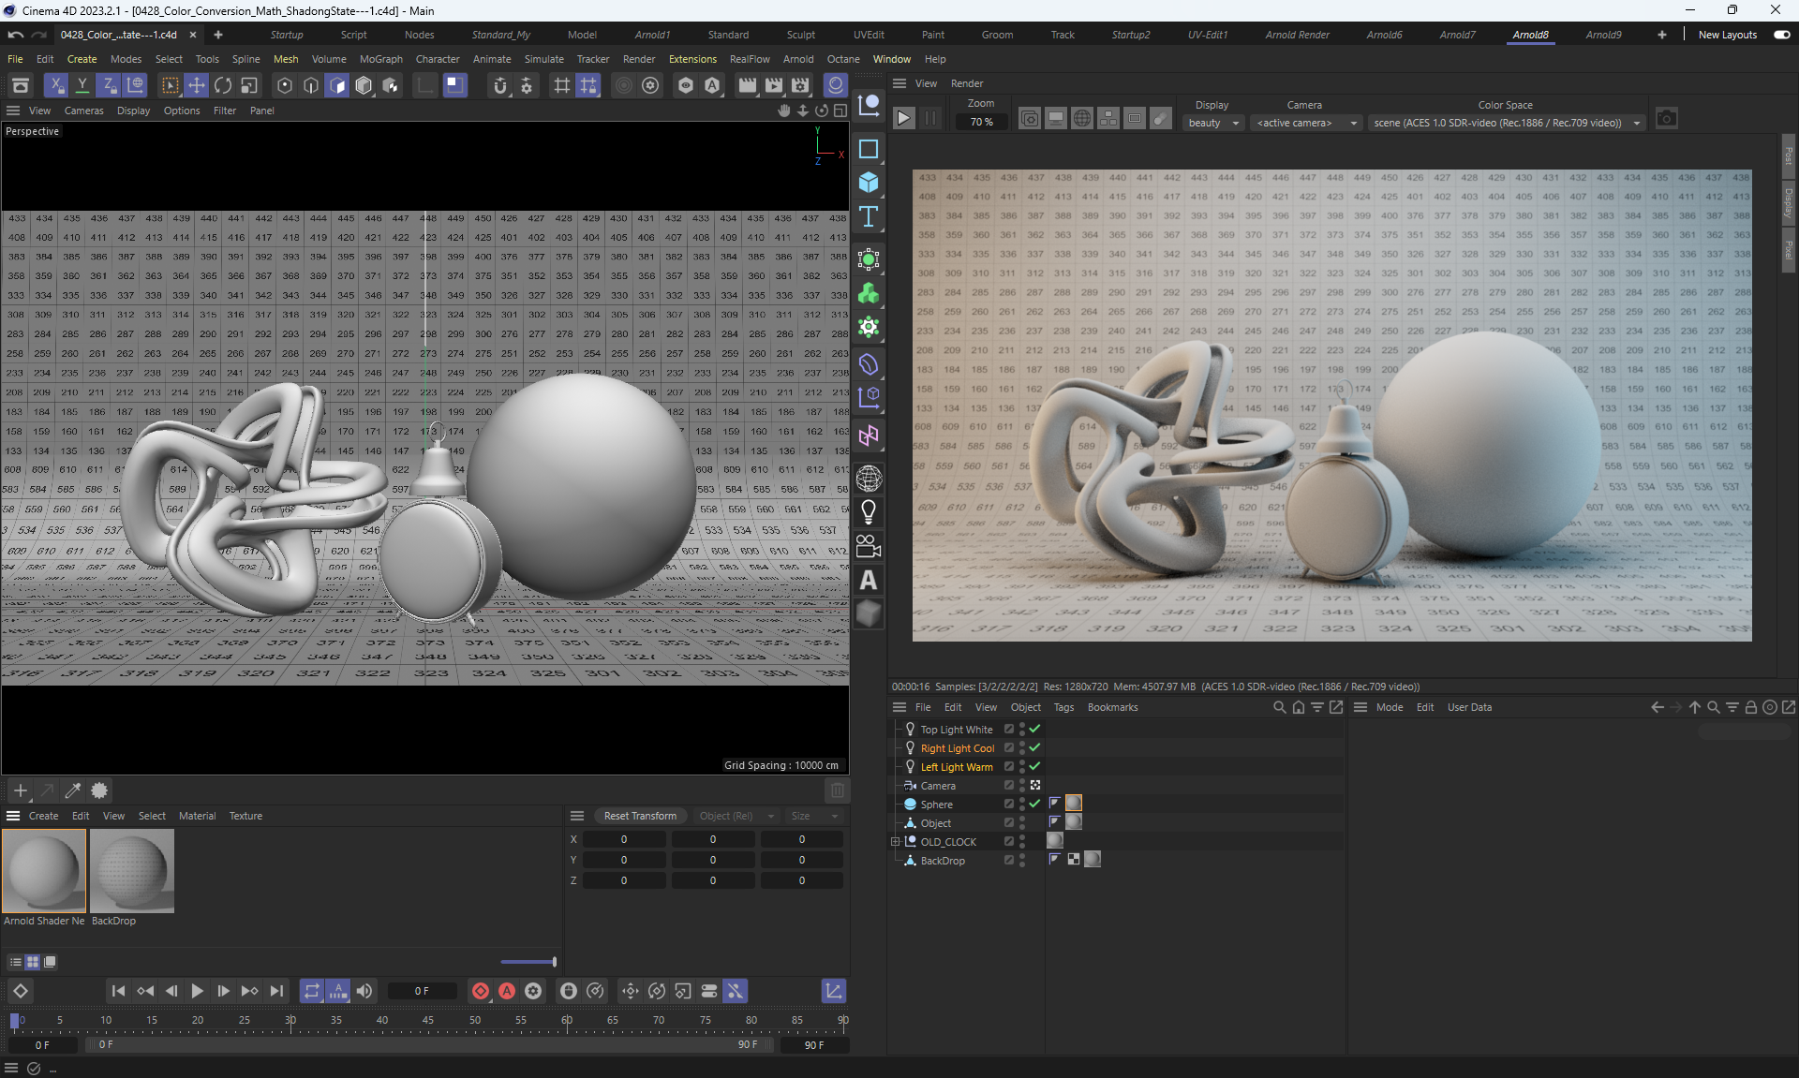Enable the record active objects keyframe button

click(481, 991)
